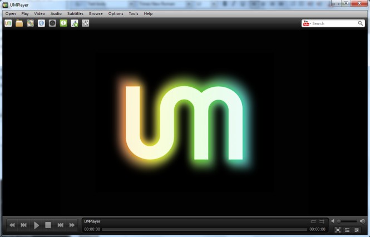This screenshot has width=370, height=237.
Task: Open a disc with the DVD toolbar icon
Action: (30, 23)
